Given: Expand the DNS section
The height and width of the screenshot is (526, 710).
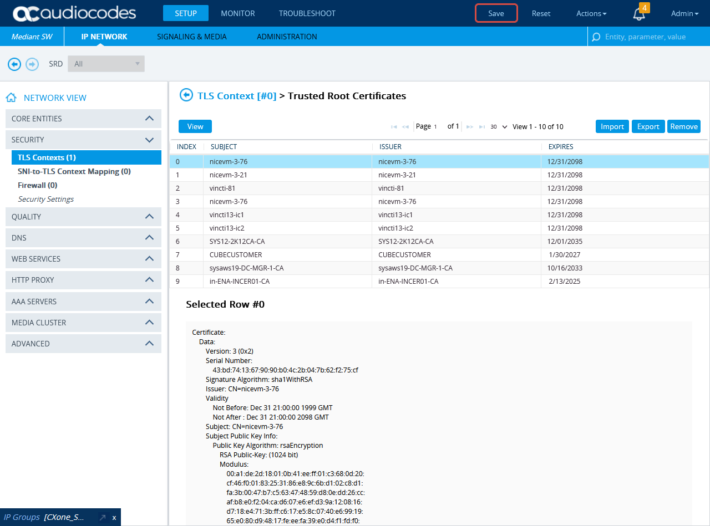Looking at the screenshot, I should [x=83, y=238].
